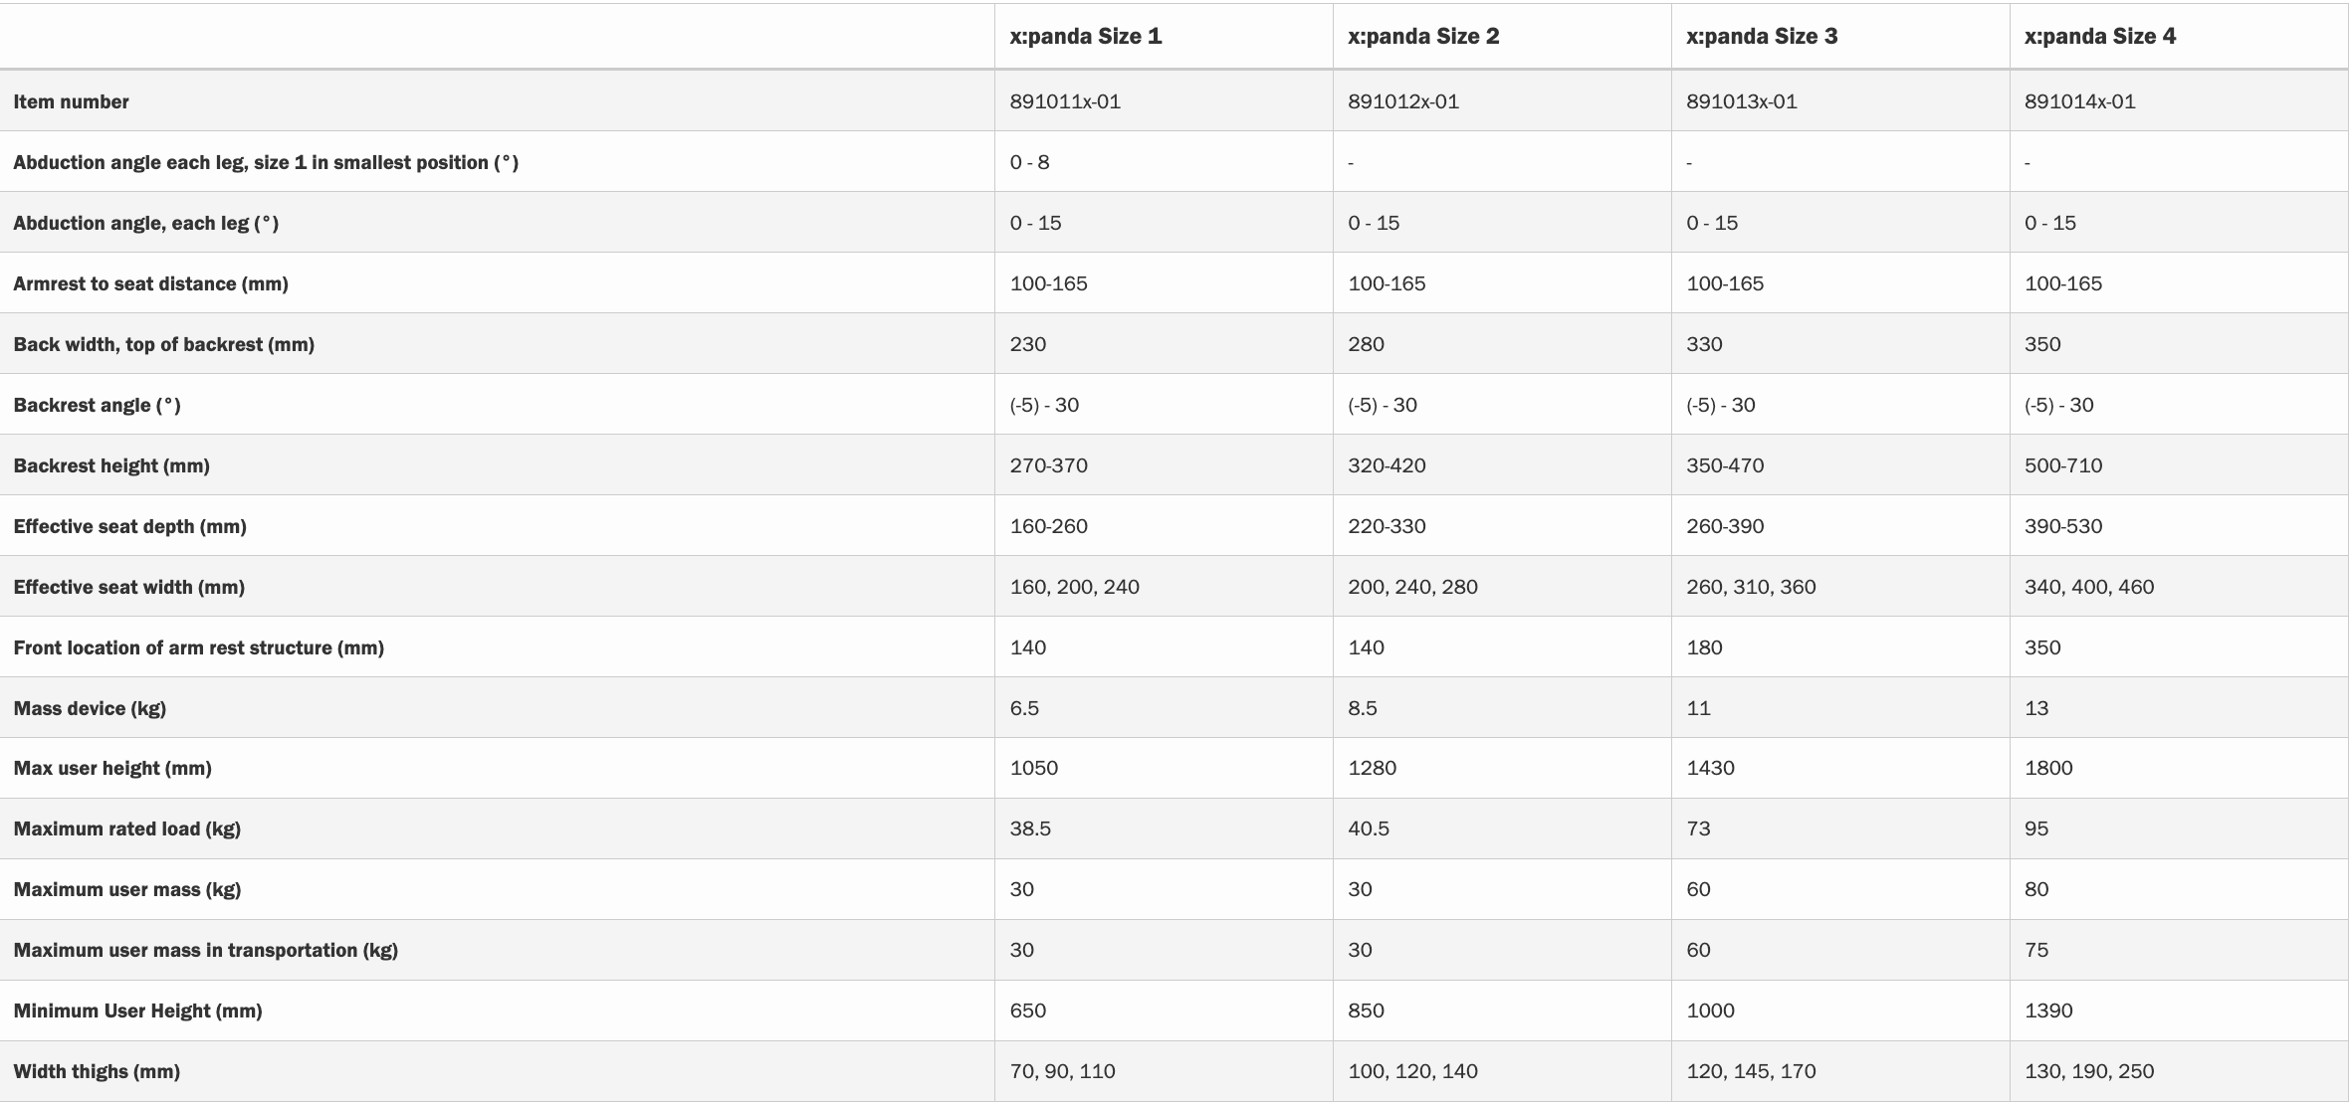The width and height of the screenshot is (2351, 1104).
Task: Select the Minimum User Height row label
Action: pos(137,1011)
